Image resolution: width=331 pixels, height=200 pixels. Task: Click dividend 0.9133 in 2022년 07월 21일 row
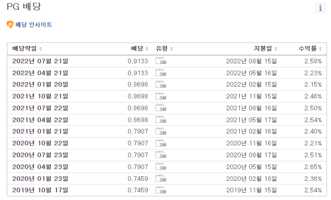coord(138,61)
